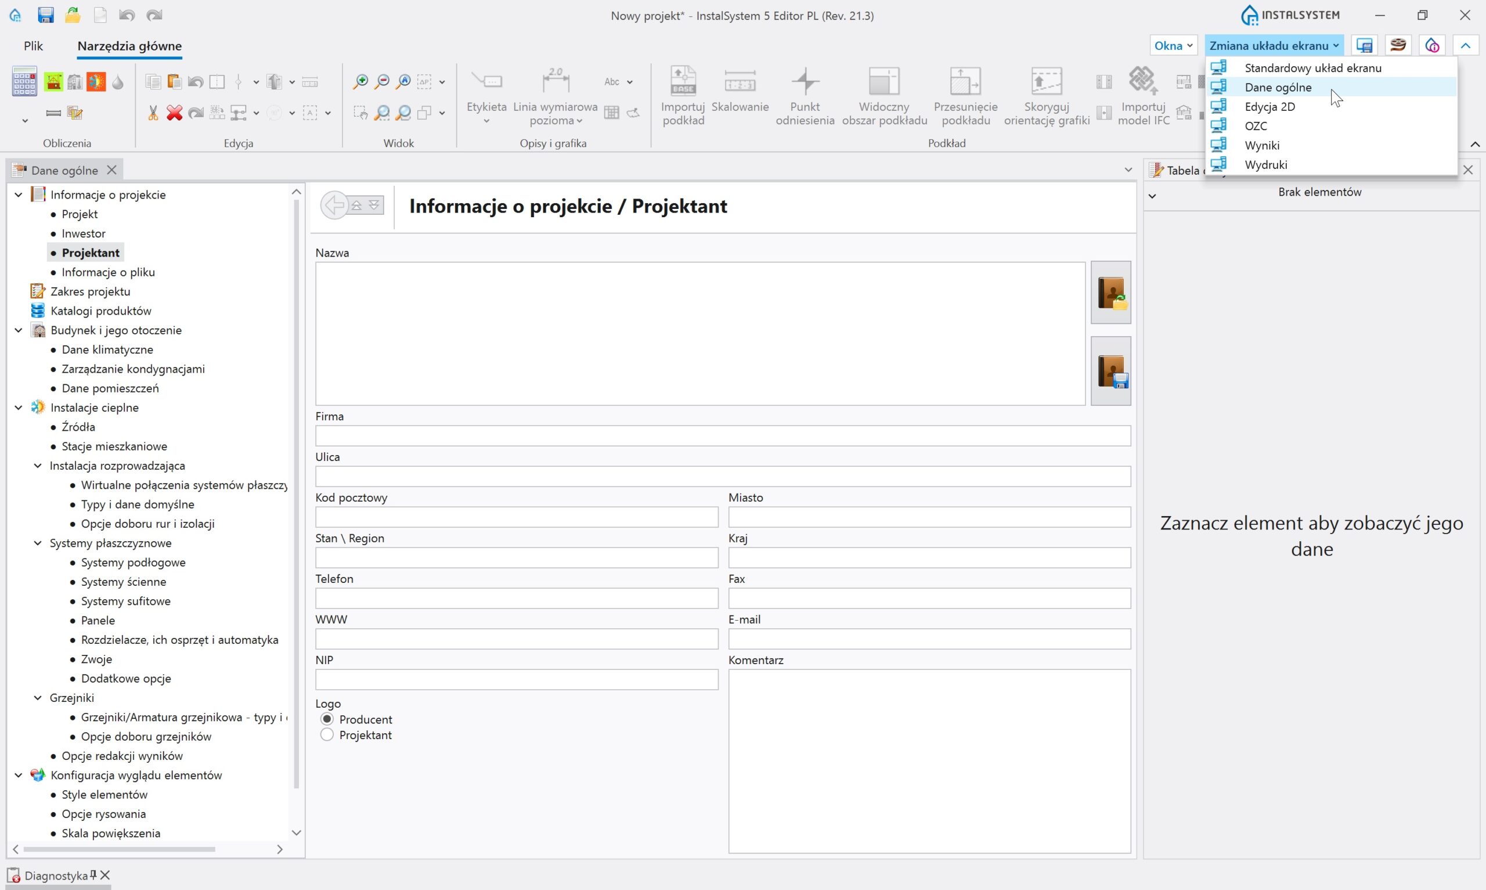This screenshot has height=890, width=1486.
Task: Choose Dane ogólne layout menu entry
Action: 1331,87
